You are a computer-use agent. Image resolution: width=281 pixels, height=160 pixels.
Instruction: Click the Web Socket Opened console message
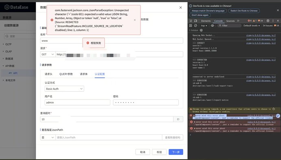point(203,39)
